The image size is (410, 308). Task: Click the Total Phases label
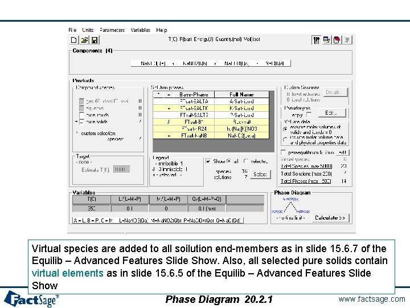pos(306,181)
